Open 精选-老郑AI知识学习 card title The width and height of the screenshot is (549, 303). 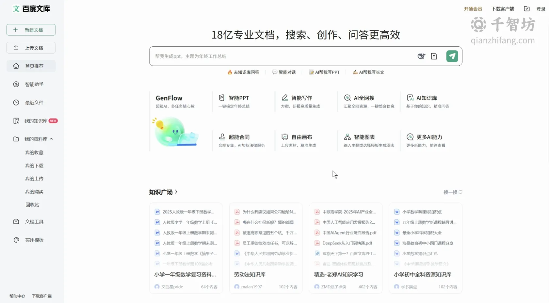pyautogui.click(x=339, y=275)
